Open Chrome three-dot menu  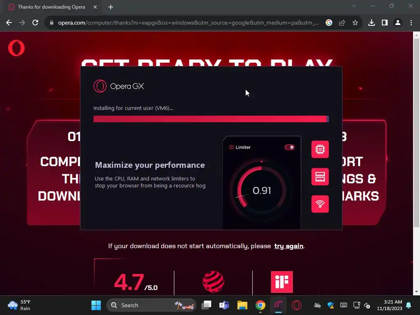411,23
